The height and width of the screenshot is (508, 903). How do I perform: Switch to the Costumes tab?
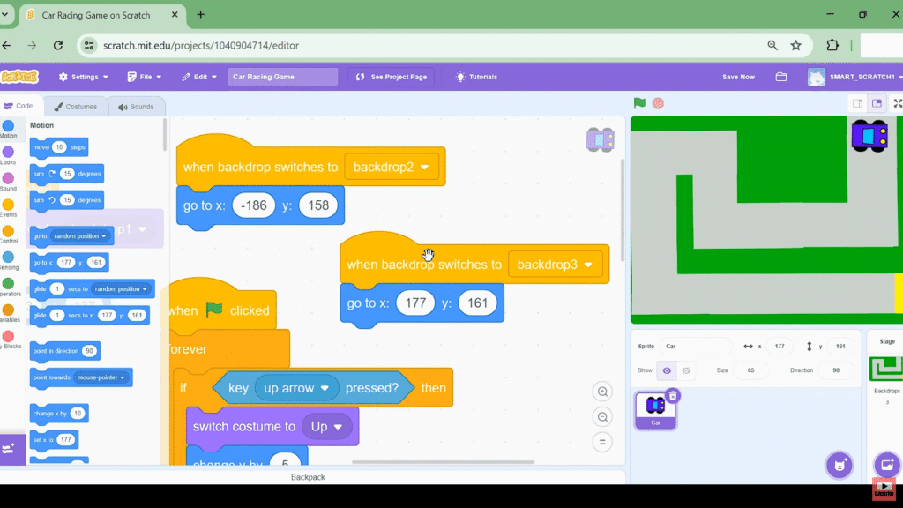(78, 106)
